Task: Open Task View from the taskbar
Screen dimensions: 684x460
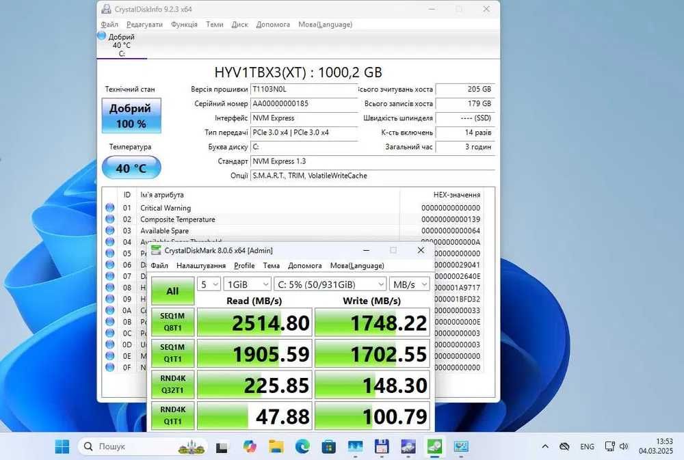Action: 222,448
